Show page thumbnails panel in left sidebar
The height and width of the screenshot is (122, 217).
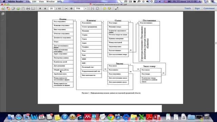[3, 14]
